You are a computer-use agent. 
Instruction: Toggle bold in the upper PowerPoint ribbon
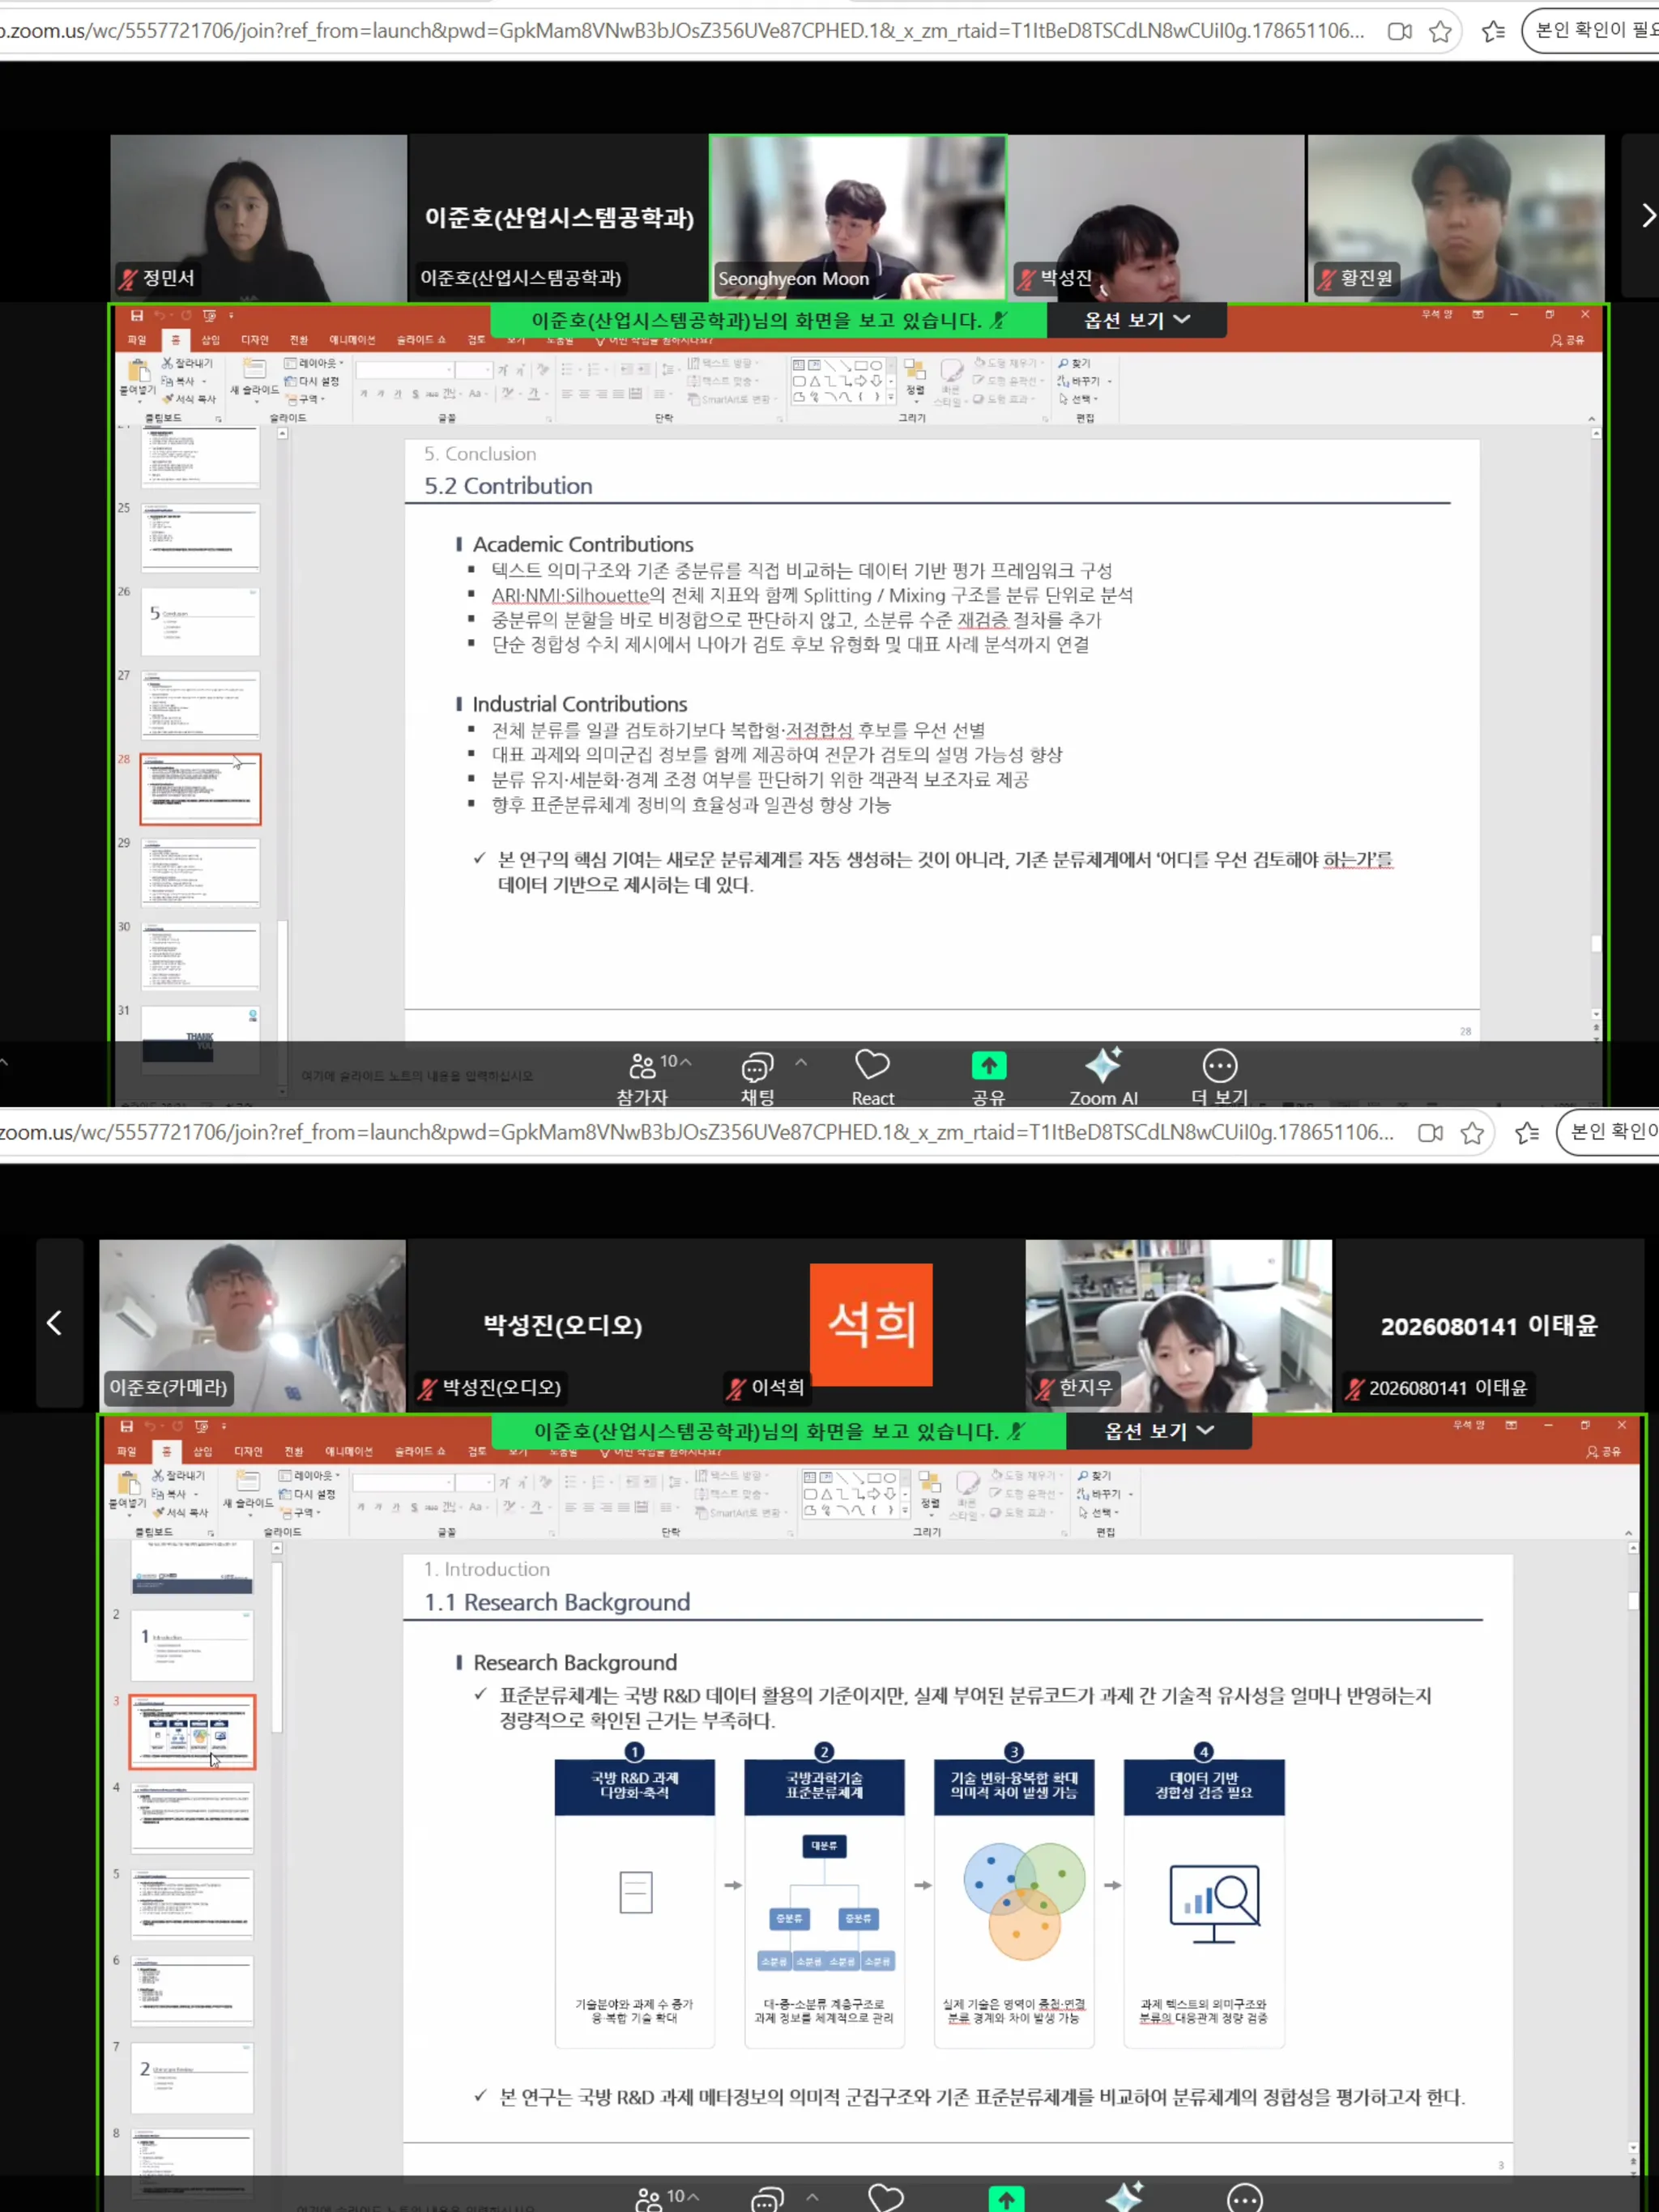(x=364, y=394)
